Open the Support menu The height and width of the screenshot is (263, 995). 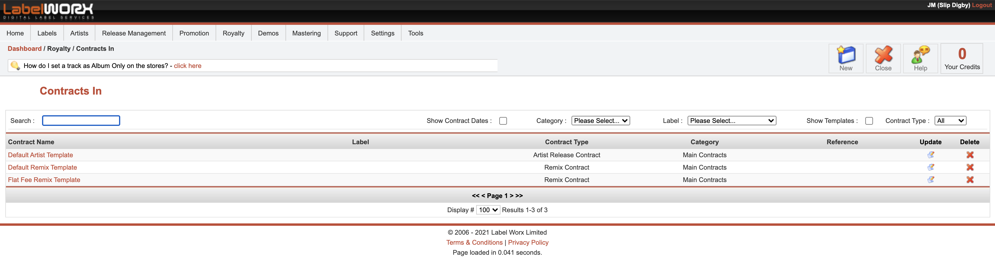[346, 33]
